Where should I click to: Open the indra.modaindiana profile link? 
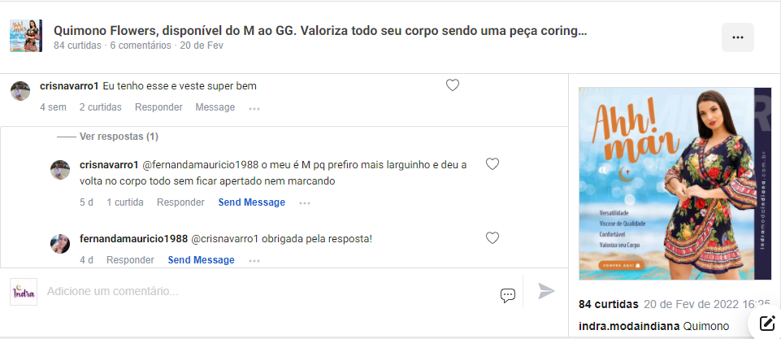click(x=629, y=327)
